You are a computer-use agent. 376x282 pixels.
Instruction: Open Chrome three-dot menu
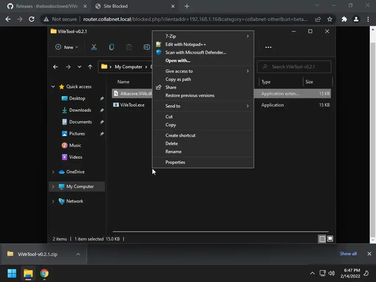point(368,19)
